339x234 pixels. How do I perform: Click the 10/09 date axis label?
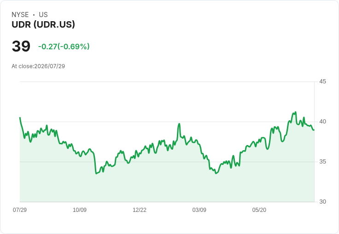click(80, 210)
